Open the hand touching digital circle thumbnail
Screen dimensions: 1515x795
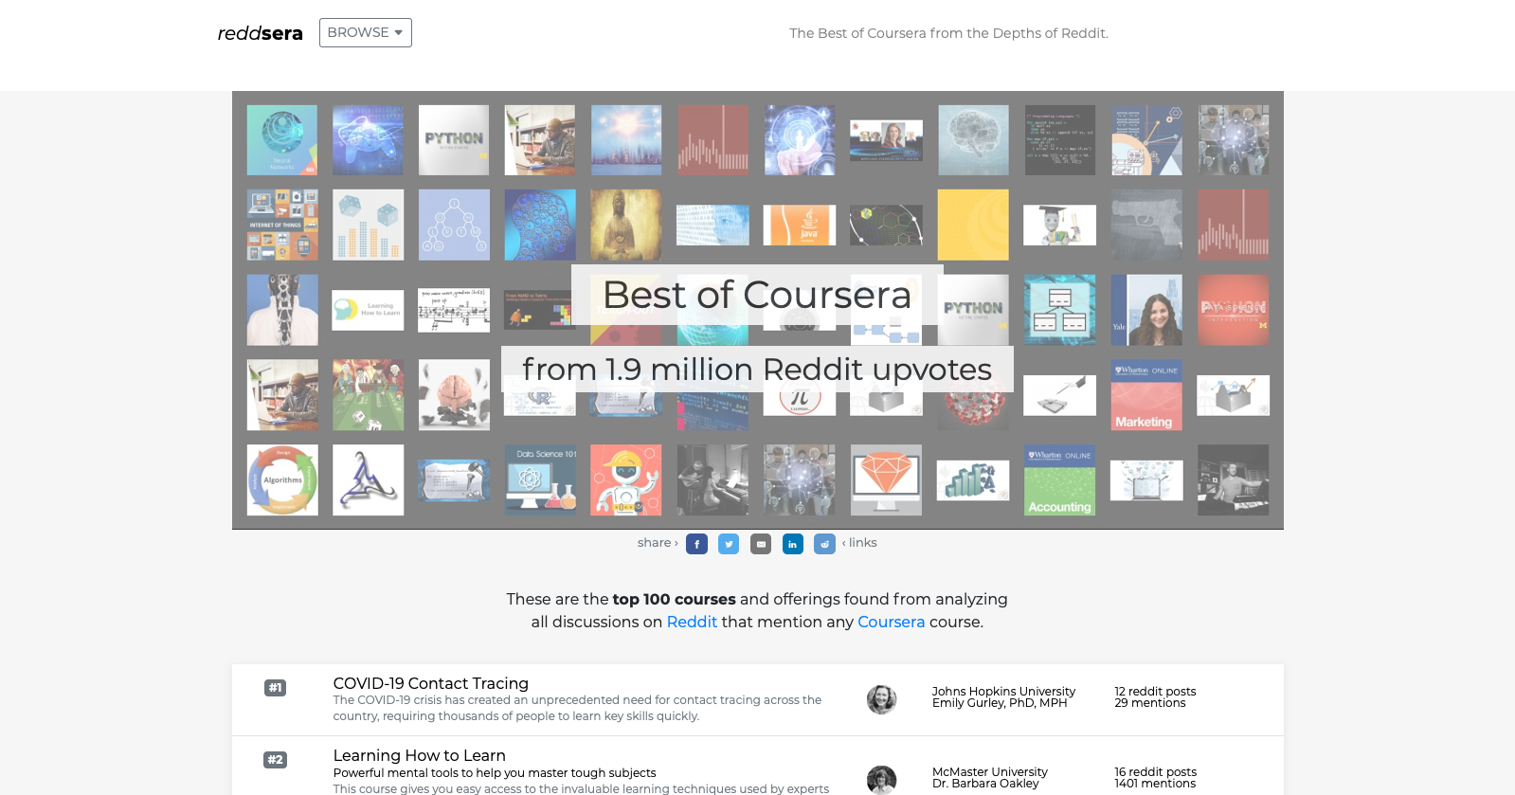pos(800,140)
